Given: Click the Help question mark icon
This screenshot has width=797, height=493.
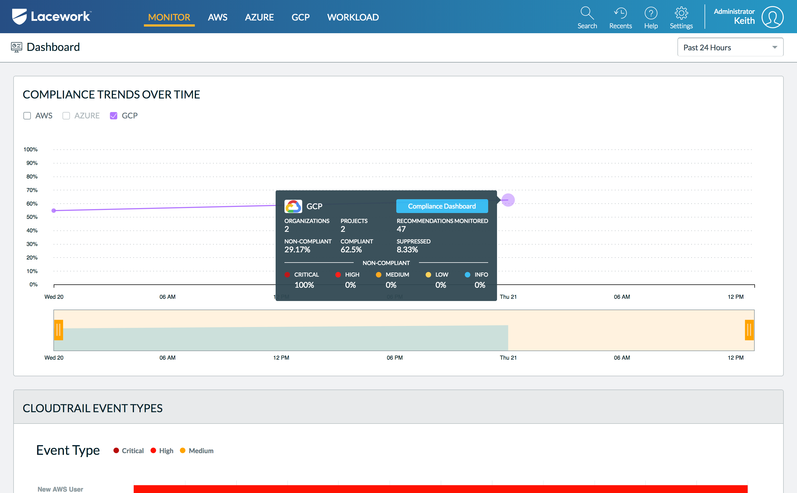Looking at the screenshot, I should [651, 13].
